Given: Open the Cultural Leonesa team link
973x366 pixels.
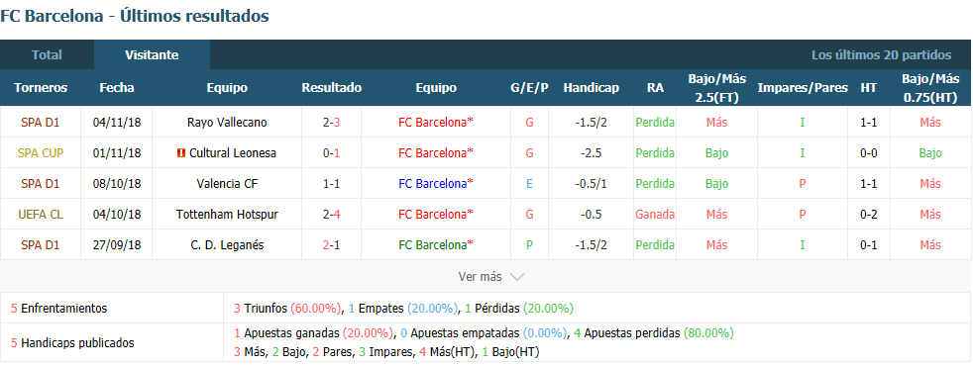Looking at the screenshot, I should (233, 153).
